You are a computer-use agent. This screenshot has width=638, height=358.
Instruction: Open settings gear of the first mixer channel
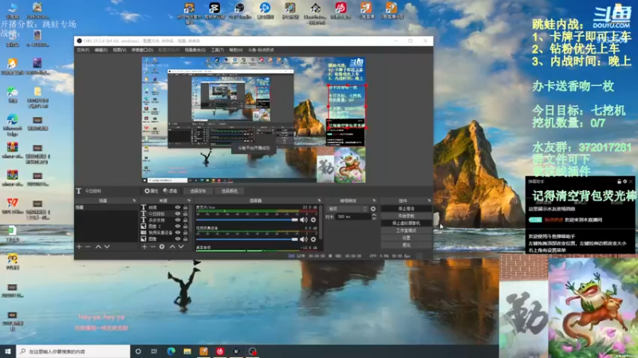(x=313, y=220)
